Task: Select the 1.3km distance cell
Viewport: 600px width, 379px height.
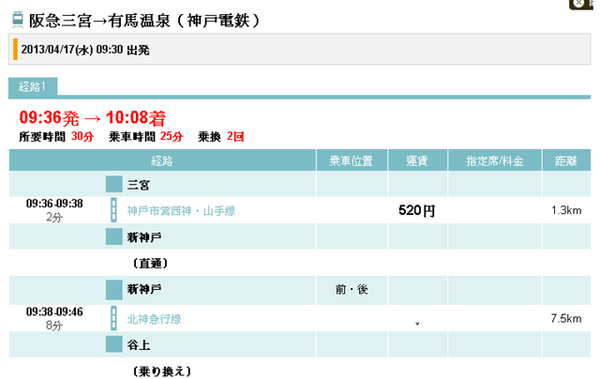Action: (x=566, y=210)
